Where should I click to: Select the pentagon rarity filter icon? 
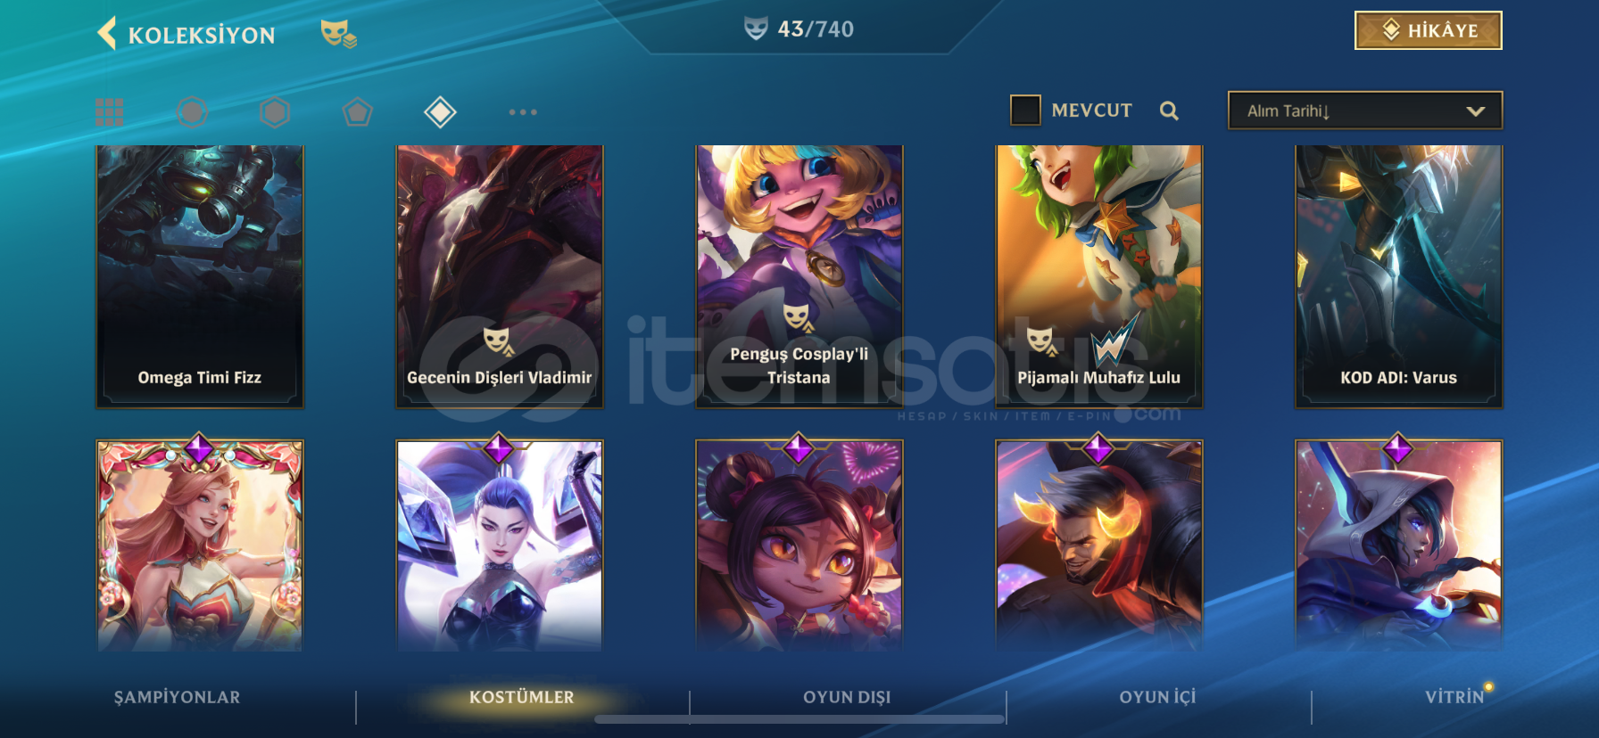click(357, 112)
